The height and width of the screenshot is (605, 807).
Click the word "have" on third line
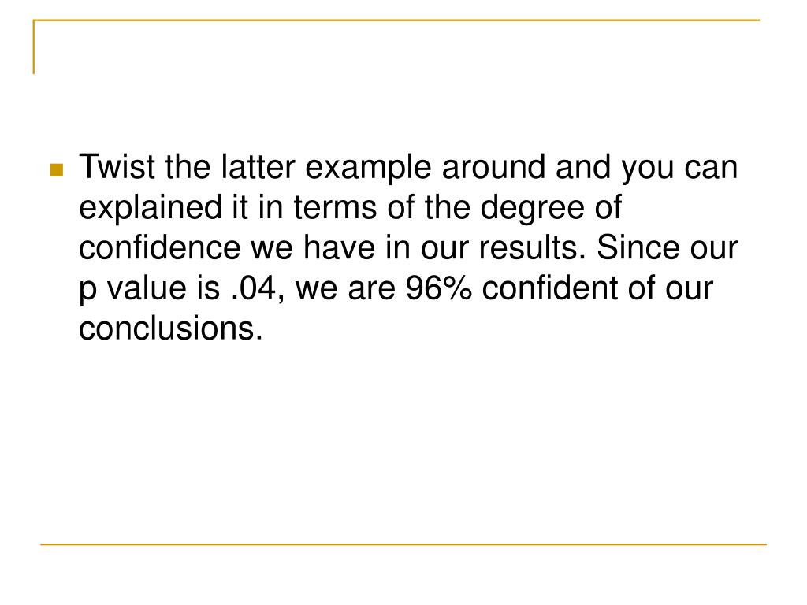pos(339,247)
